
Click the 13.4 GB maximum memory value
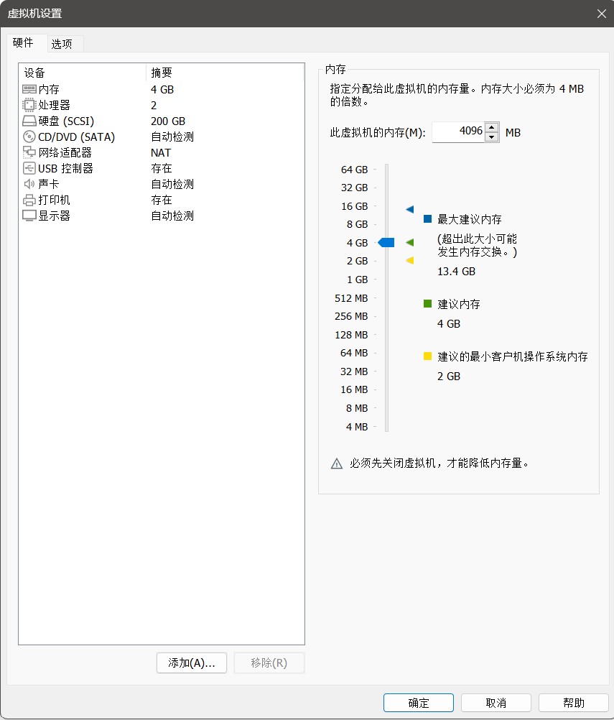456,272
